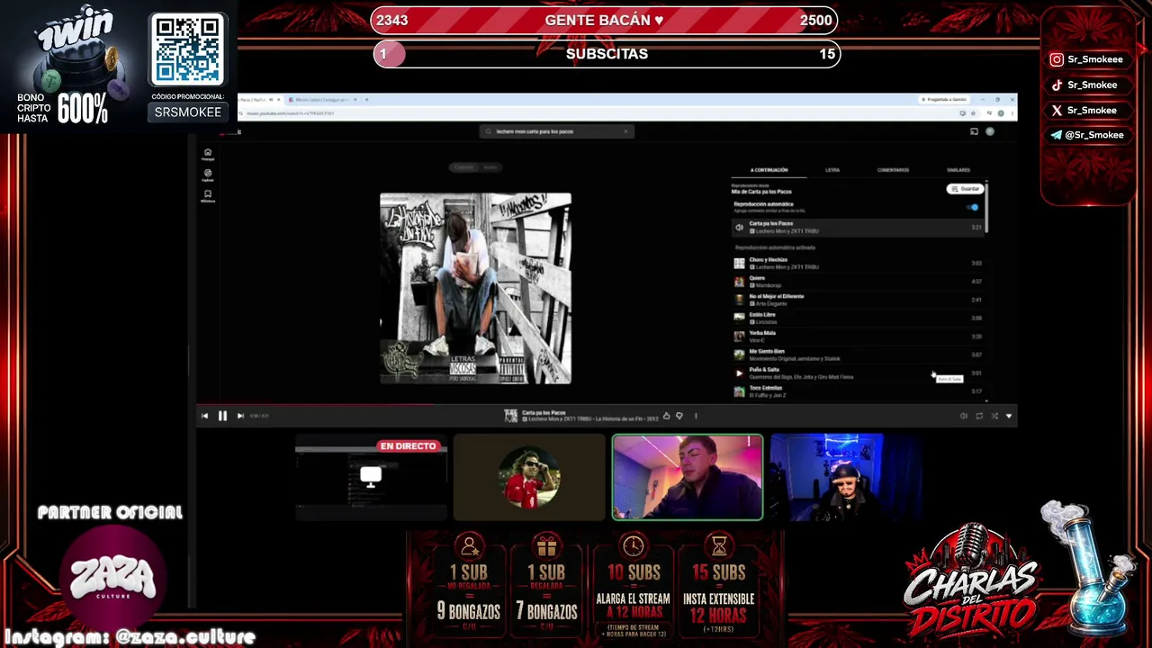Play Yerba Mala from queue

click(x=859, y=337)
